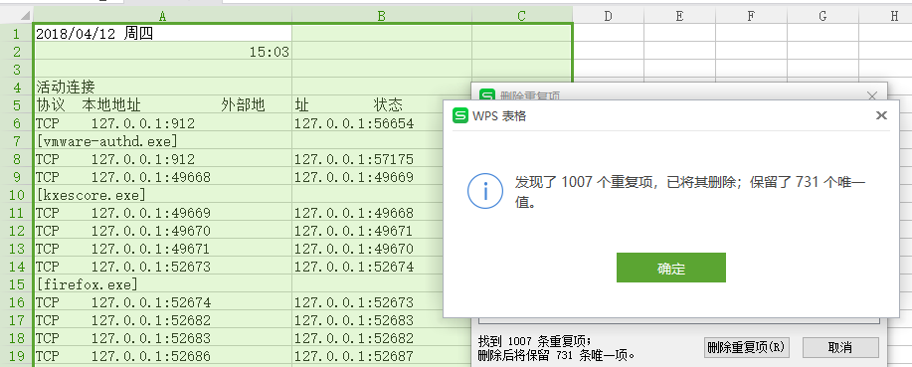912x367 pixels.
Task: Click cell containing 活动连接
Action: point(163,88)
